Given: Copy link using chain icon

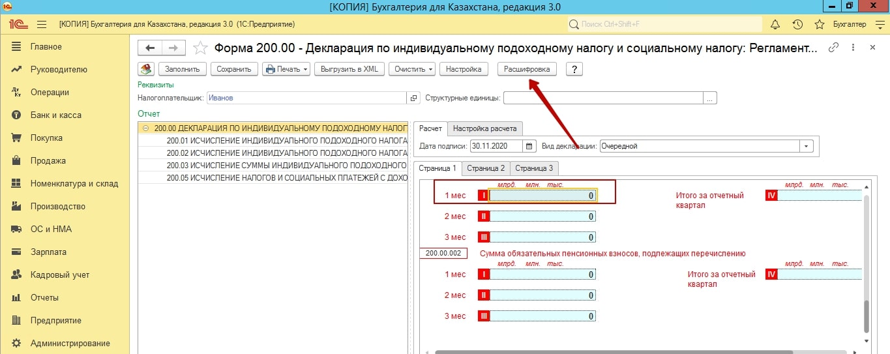Looking at the screenshot, I should (833, 48).
